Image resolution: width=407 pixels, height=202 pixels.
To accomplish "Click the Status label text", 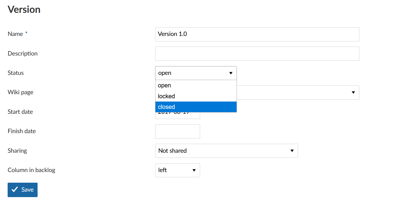I will (x=16, y=73).
